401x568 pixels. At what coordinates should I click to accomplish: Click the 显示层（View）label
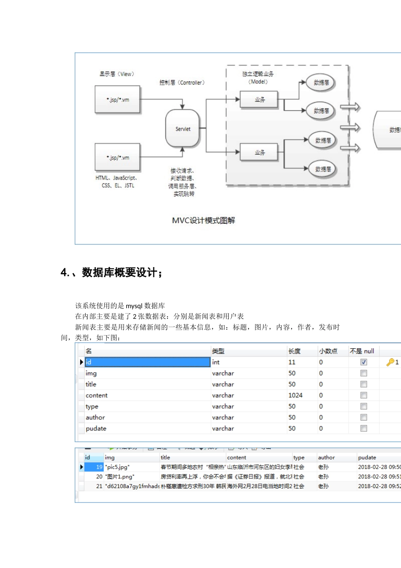[x=117, y=74]
